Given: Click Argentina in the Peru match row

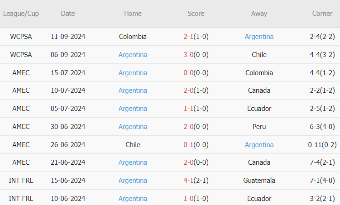Looking at the screenshot, I should tap(133, 127).
